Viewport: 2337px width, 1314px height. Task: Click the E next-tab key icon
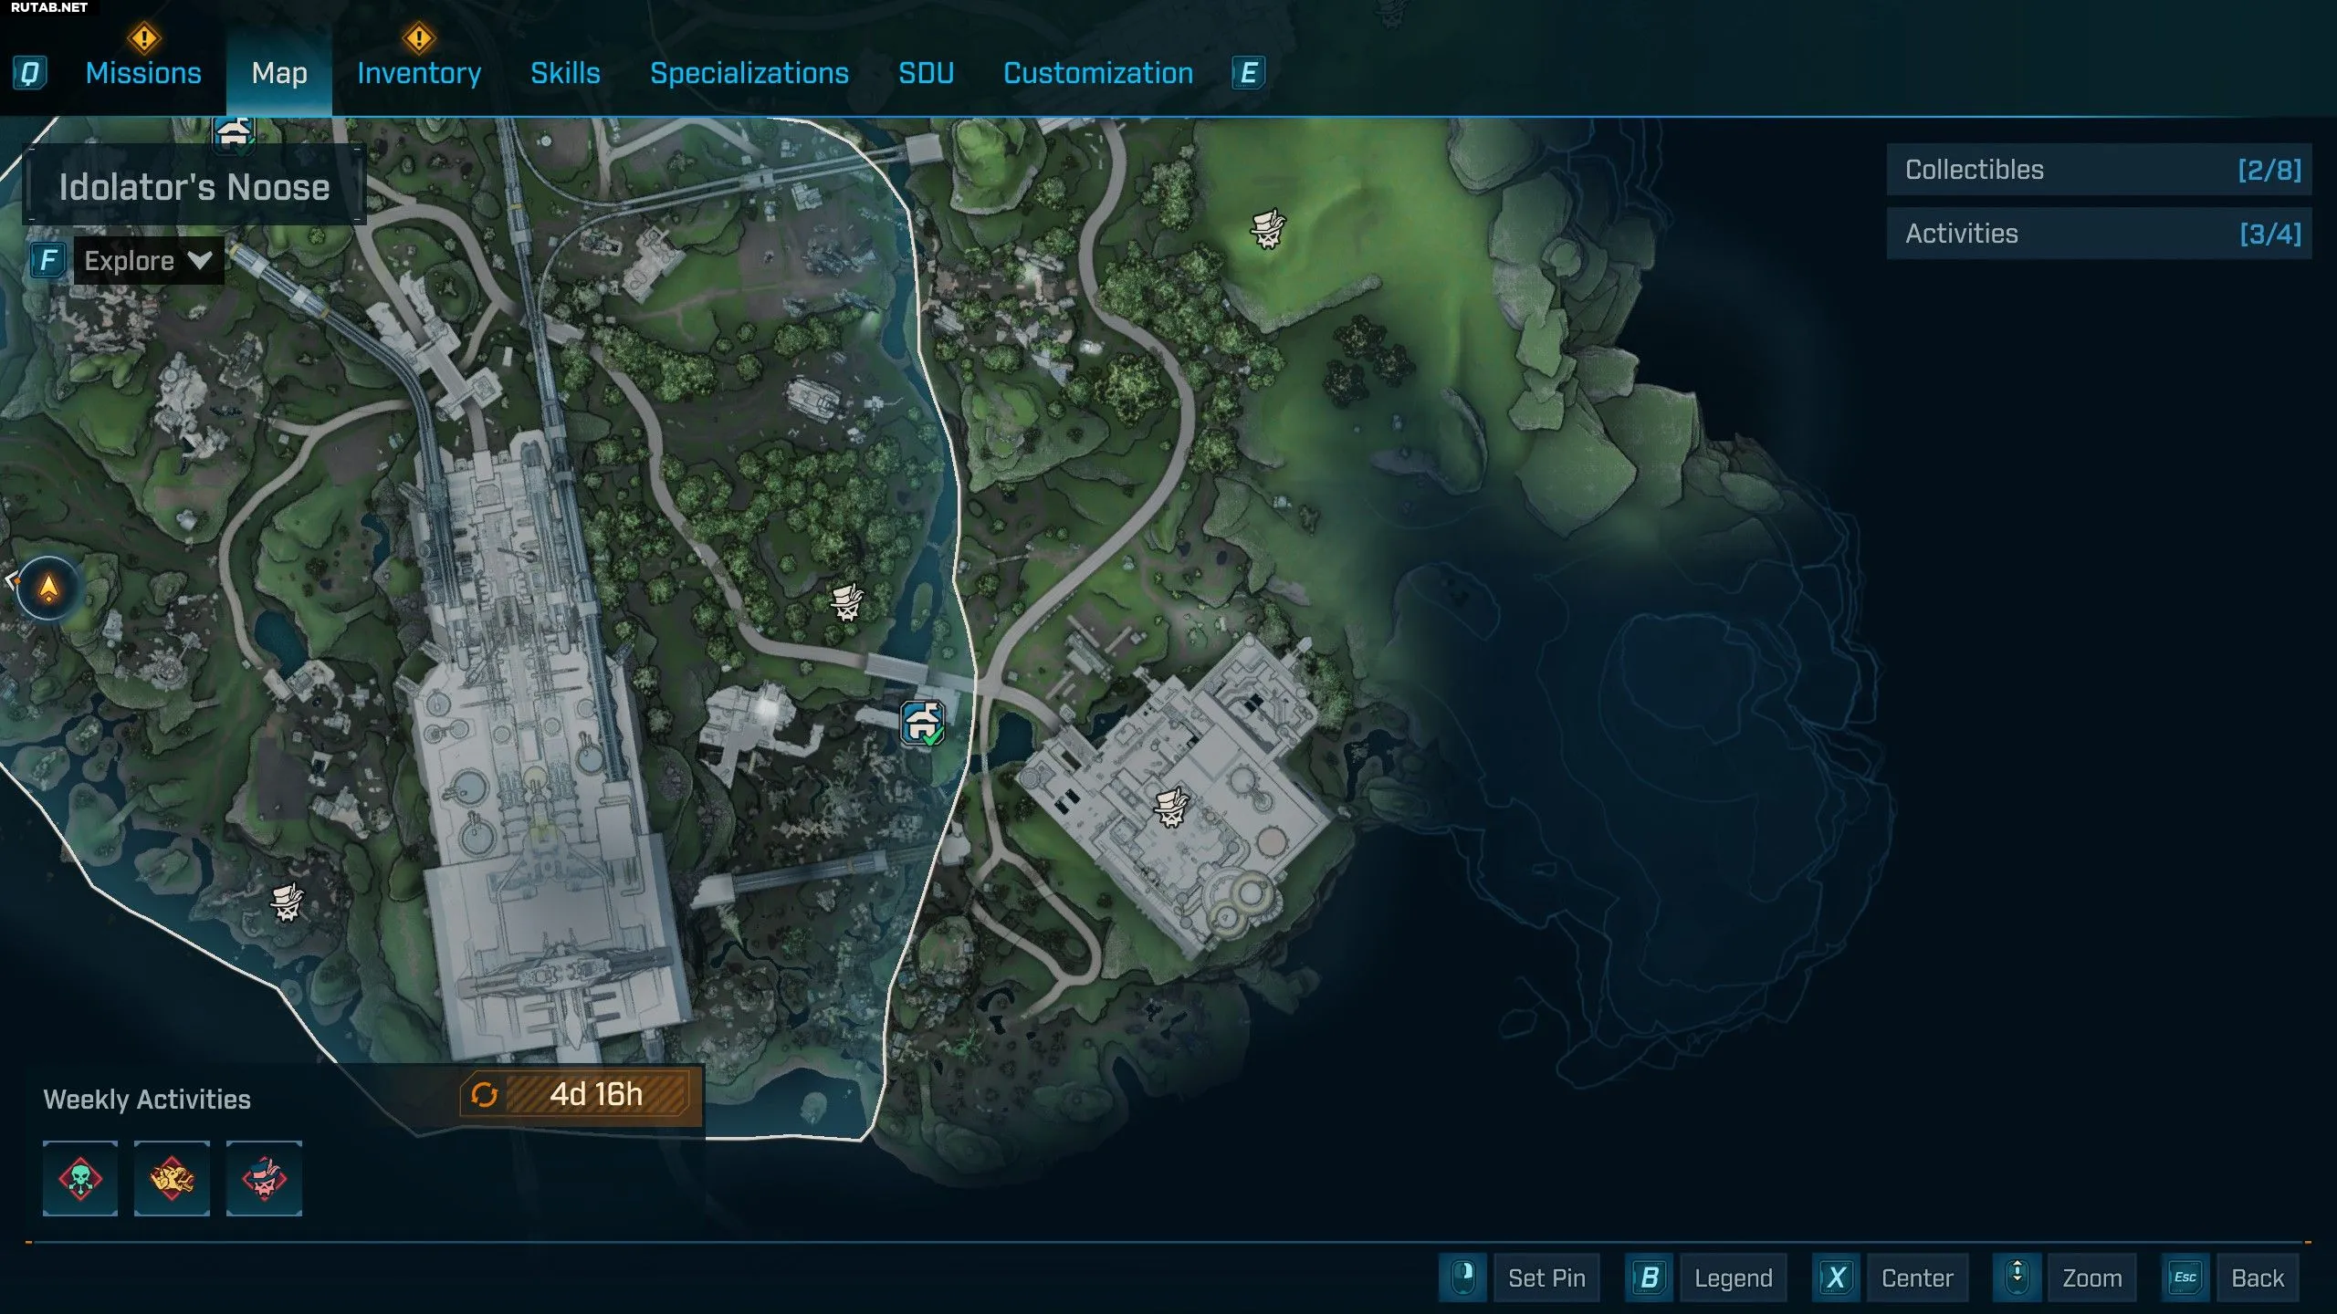pyautogui.click(x=1248, y=73)
